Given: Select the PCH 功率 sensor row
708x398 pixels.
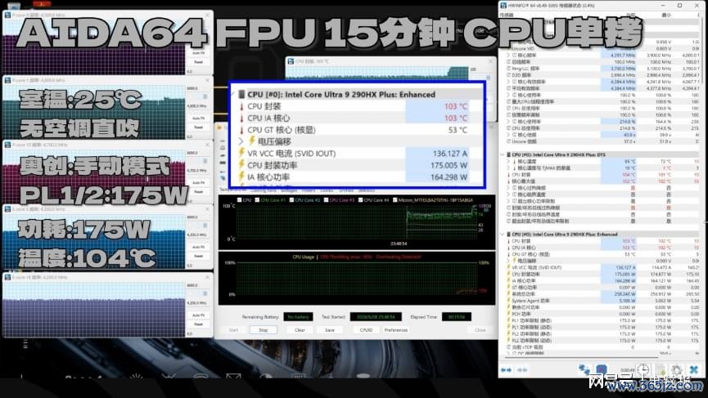Looking at the screenshot, I should click(x=601, y=314).
